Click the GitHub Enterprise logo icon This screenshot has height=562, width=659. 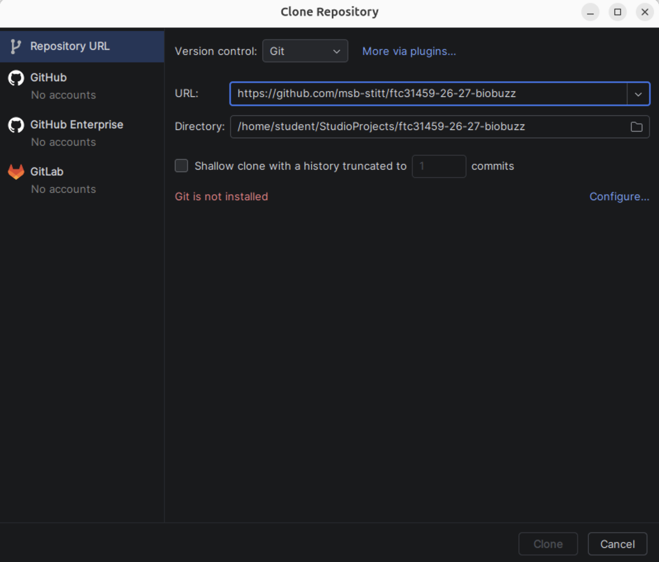16,125
